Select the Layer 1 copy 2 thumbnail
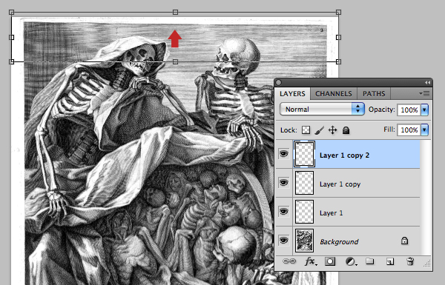Viewport: 445px width, 285px height. (x=304, y=154)
